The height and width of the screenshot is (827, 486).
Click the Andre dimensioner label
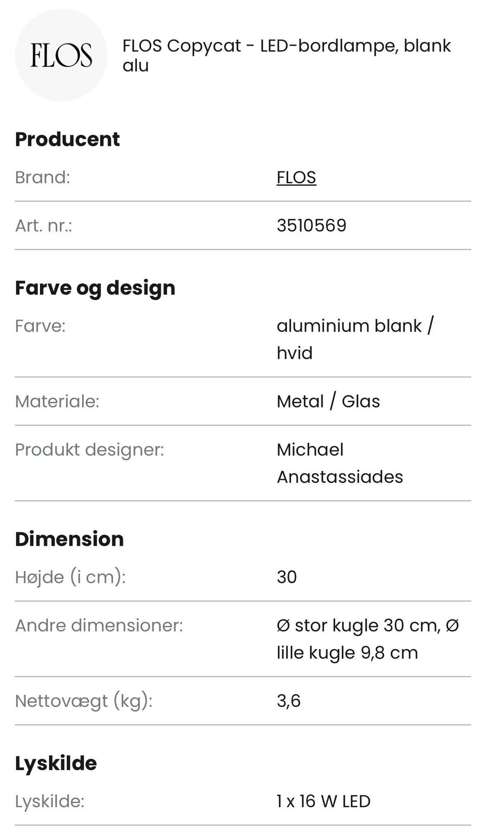[x=99, y=625]
